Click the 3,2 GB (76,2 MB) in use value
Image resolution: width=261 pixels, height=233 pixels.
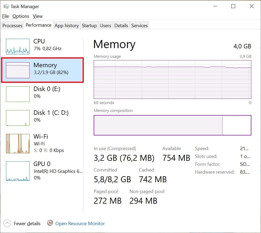[x=124, y=158]
